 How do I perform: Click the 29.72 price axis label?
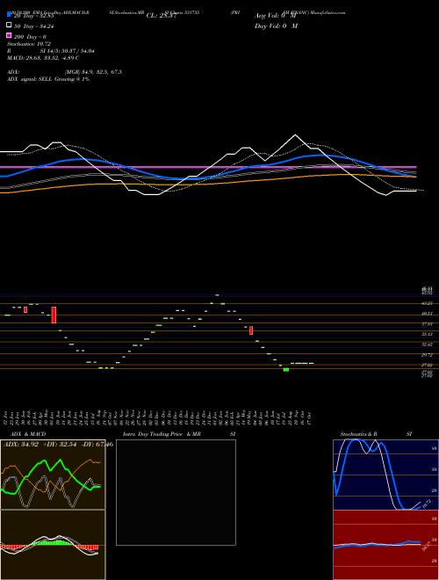tap(428, 355)
